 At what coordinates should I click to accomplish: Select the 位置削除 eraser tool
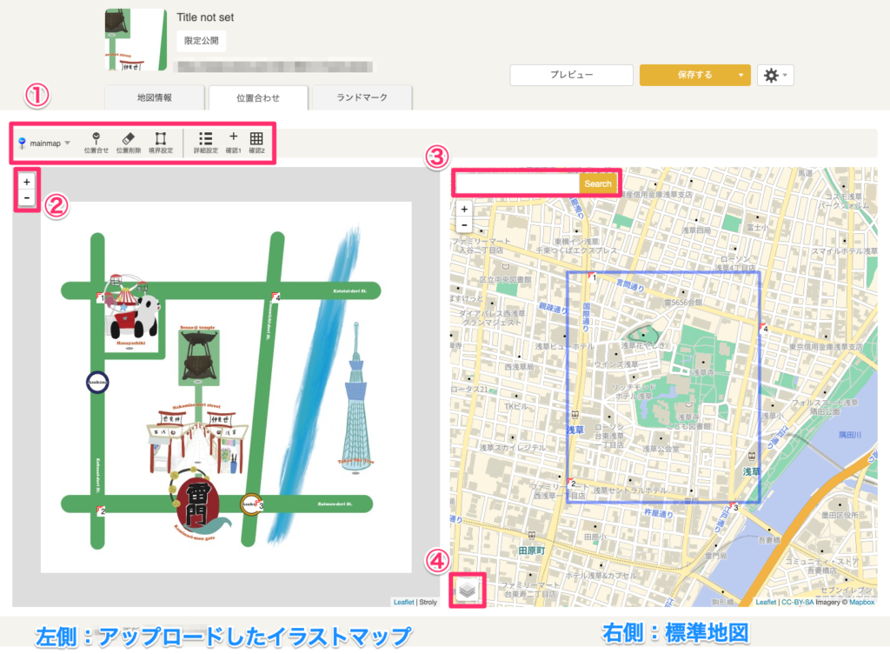(x=129, y=142)
